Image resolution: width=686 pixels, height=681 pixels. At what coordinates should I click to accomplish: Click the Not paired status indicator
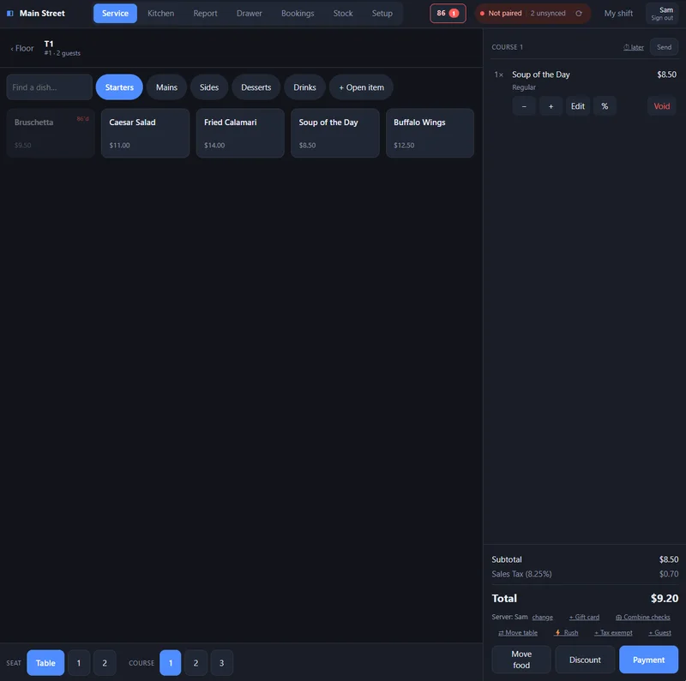[501, 14]
